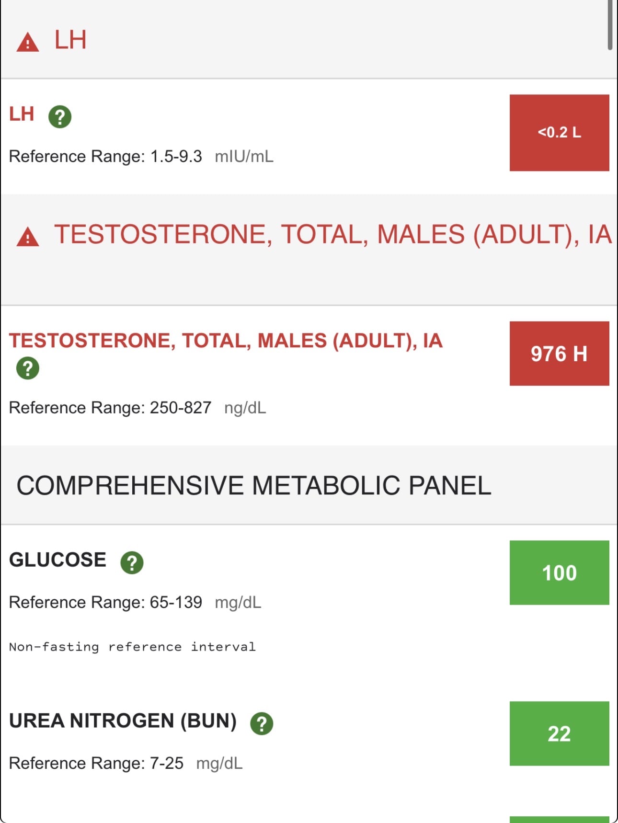Image resolution: width=618 pixels, height=823 pixels.
Task: Click the Glucose help question mark
Action: tap(132, 562)
